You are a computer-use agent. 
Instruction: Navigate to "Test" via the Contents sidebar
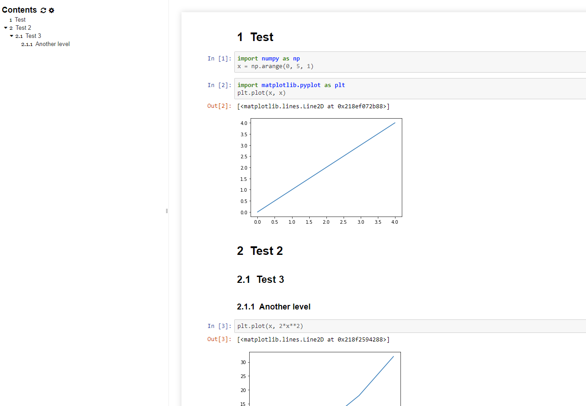(20, 19)
